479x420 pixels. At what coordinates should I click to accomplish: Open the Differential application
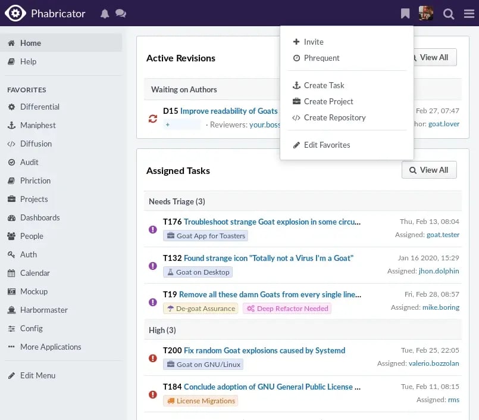click(38, 107)
